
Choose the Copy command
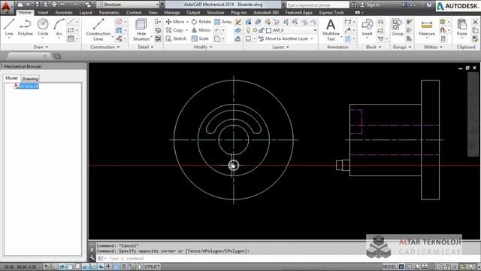point(174,30)
